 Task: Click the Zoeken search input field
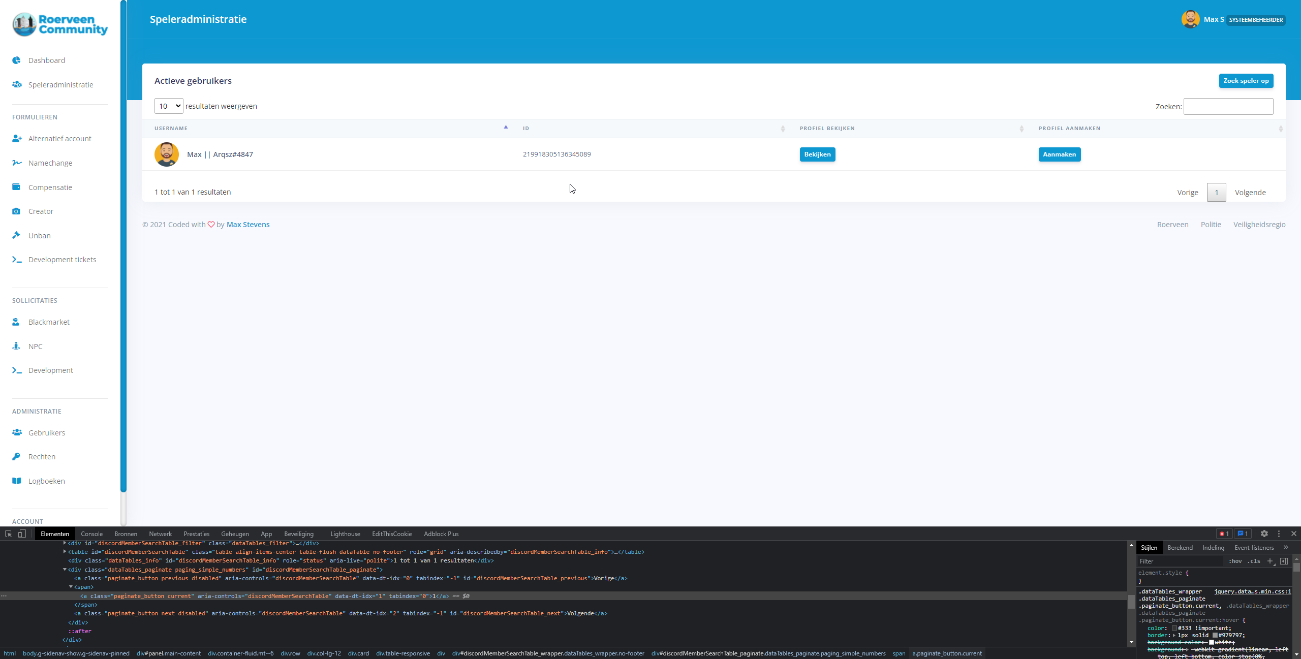coord(1228,107)
